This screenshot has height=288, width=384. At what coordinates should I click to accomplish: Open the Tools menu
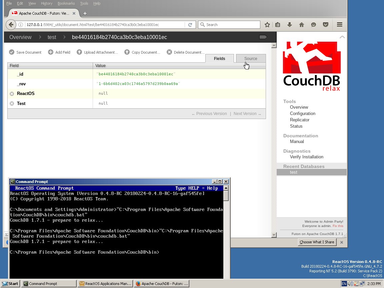84,3
